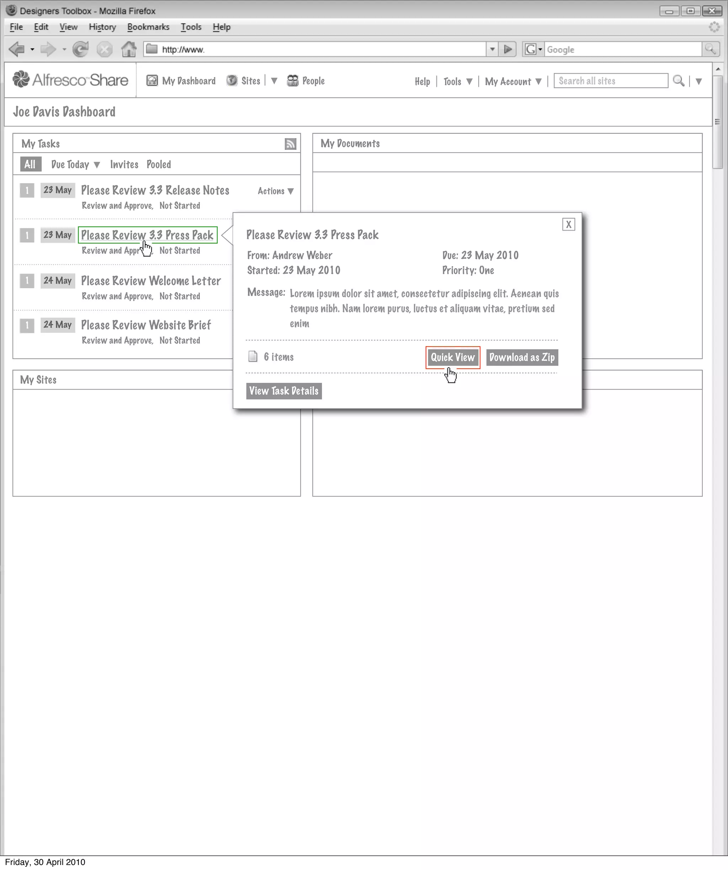The height and width of the screenshot is (870, 728).
Task: Click the magnifier icon beside Search all sites
Action: coord(678,81)
